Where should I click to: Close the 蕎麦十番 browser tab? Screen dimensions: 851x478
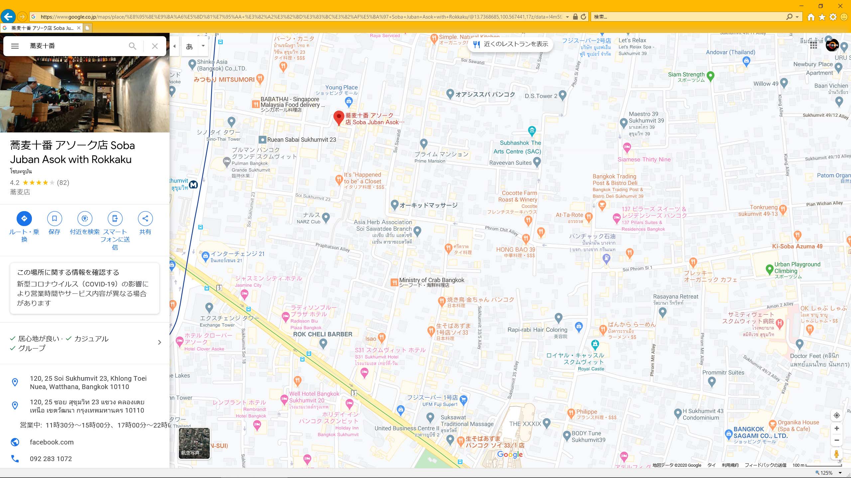point(78,28)
